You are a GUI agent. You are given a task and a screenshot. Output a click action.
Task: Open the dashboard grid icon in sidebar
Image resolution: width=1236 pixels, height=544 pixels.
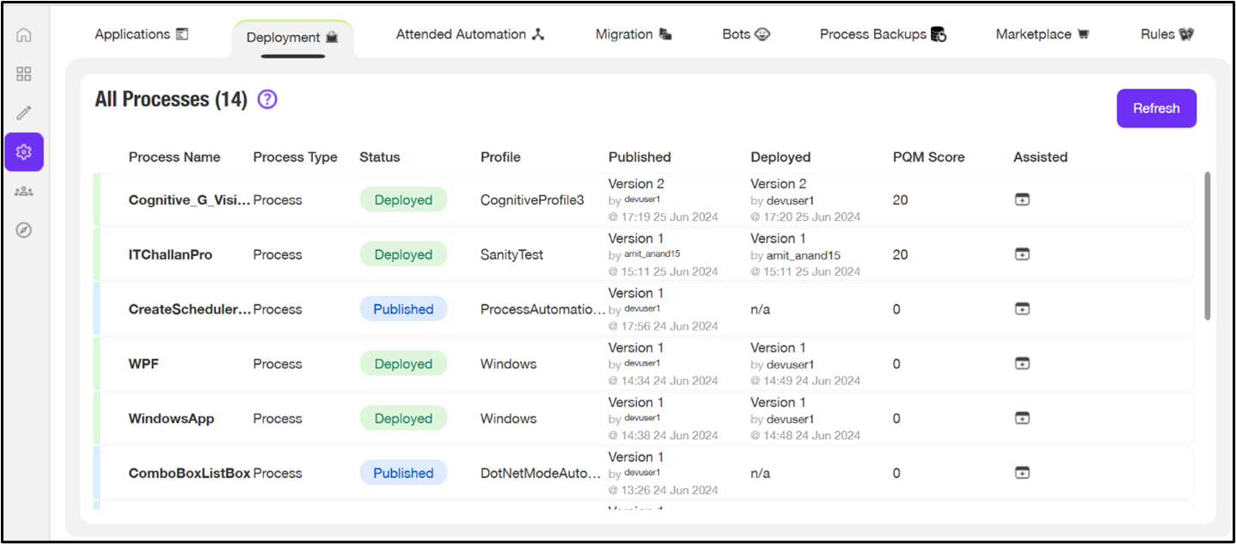point(24,74)
